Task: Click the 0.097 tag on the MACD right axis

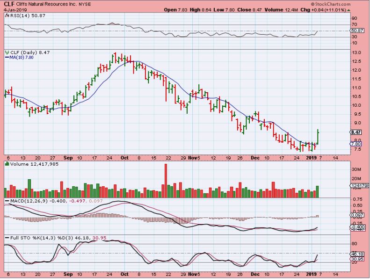Action: [x=357, y=215]
